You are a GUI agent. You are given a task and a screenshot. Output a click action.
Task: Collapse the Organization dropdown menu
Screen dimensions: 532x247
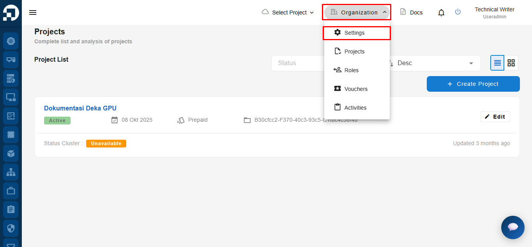[x=357, y=12]
